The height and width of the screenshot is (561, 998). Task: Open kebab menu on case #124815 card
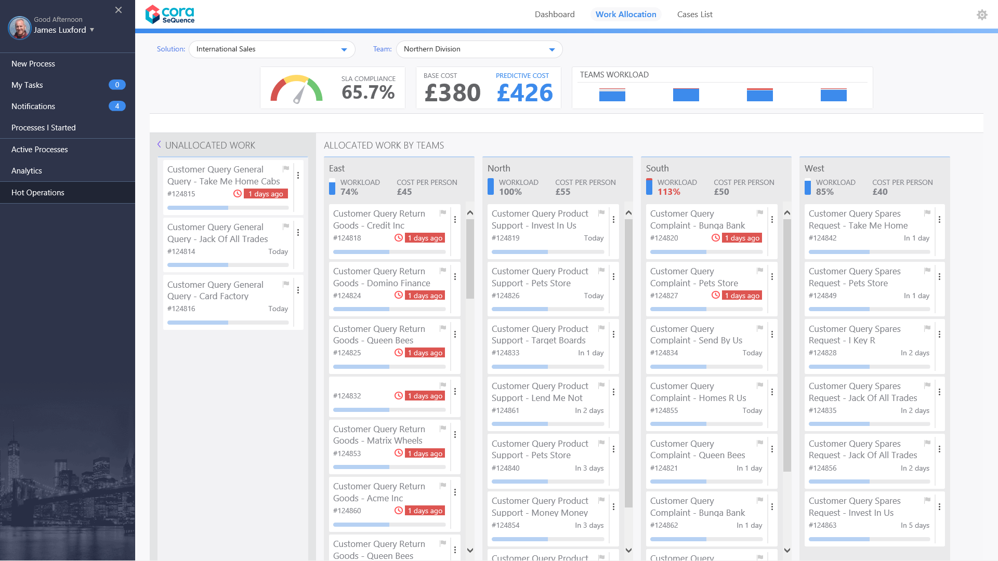point(298,176)
